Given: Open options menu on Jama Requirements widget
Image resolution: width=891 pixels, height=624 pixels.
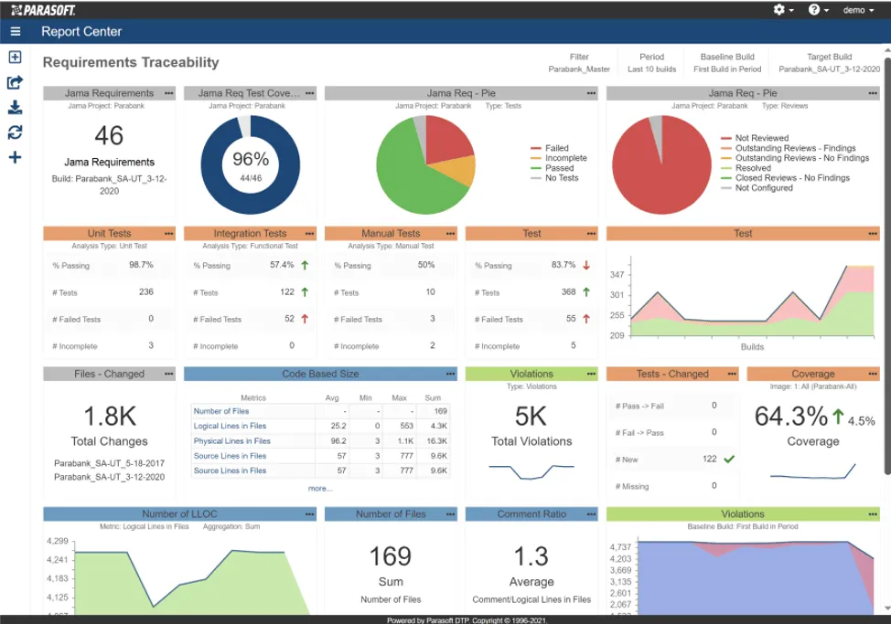Looking at the screenshot, I should tap(166, 92).
